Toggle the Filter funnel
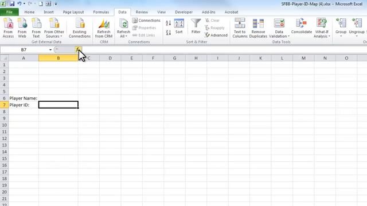The width and height of the screenshot is (367, 206). pyautogui.click(x=196, y=26)
